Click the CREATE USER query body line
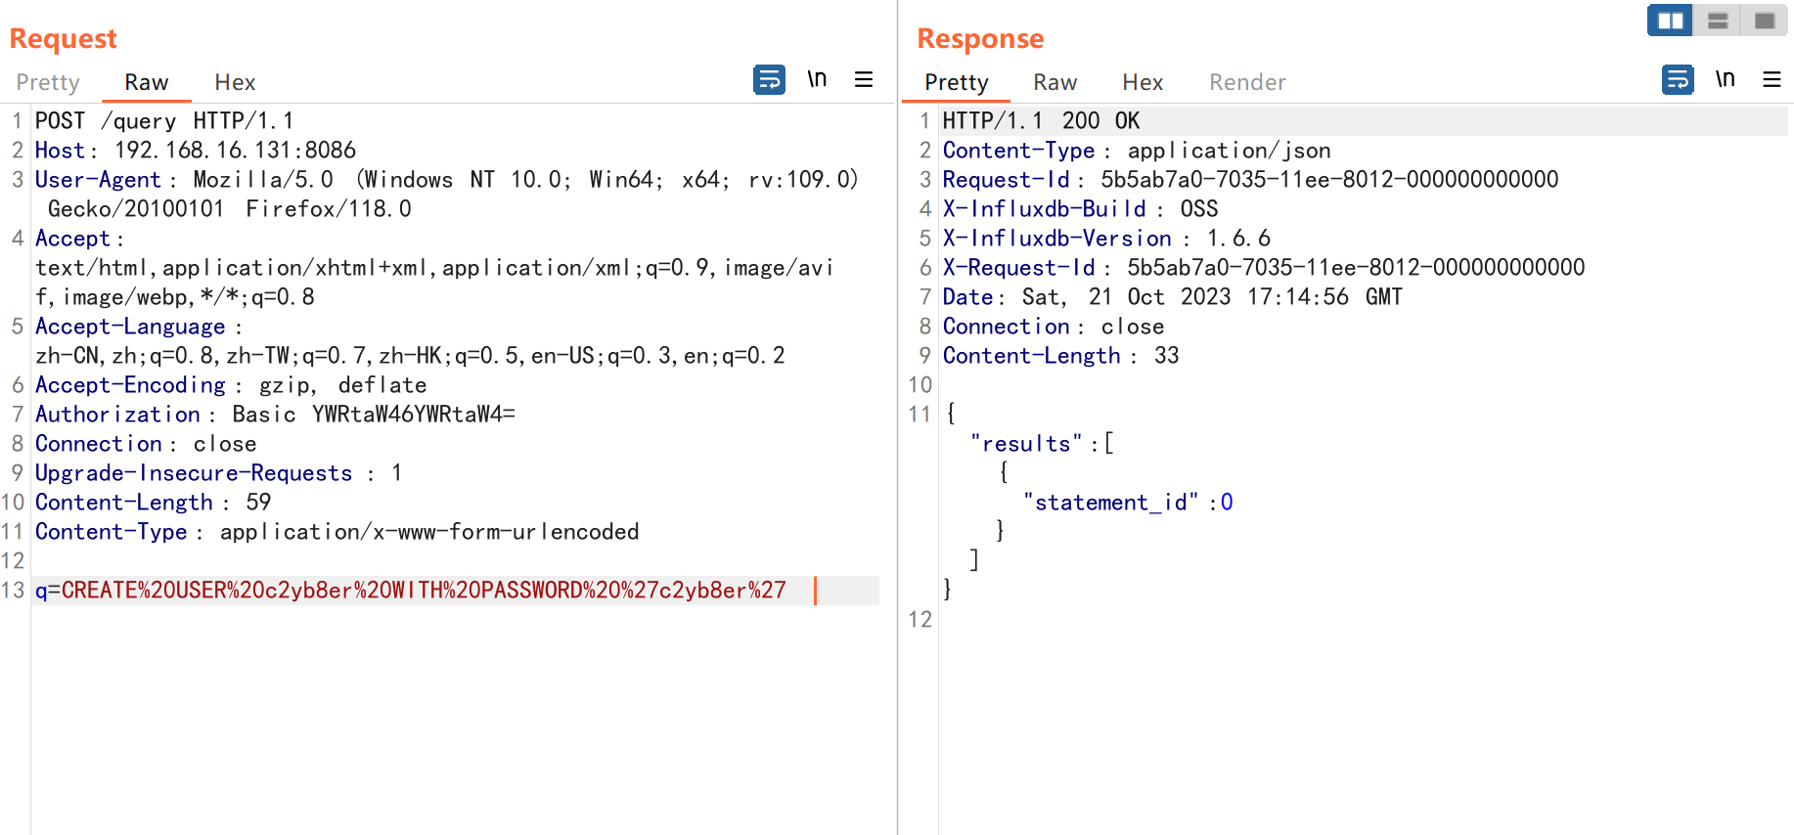This screenshot has height=835, width=1794. (411, 591)
